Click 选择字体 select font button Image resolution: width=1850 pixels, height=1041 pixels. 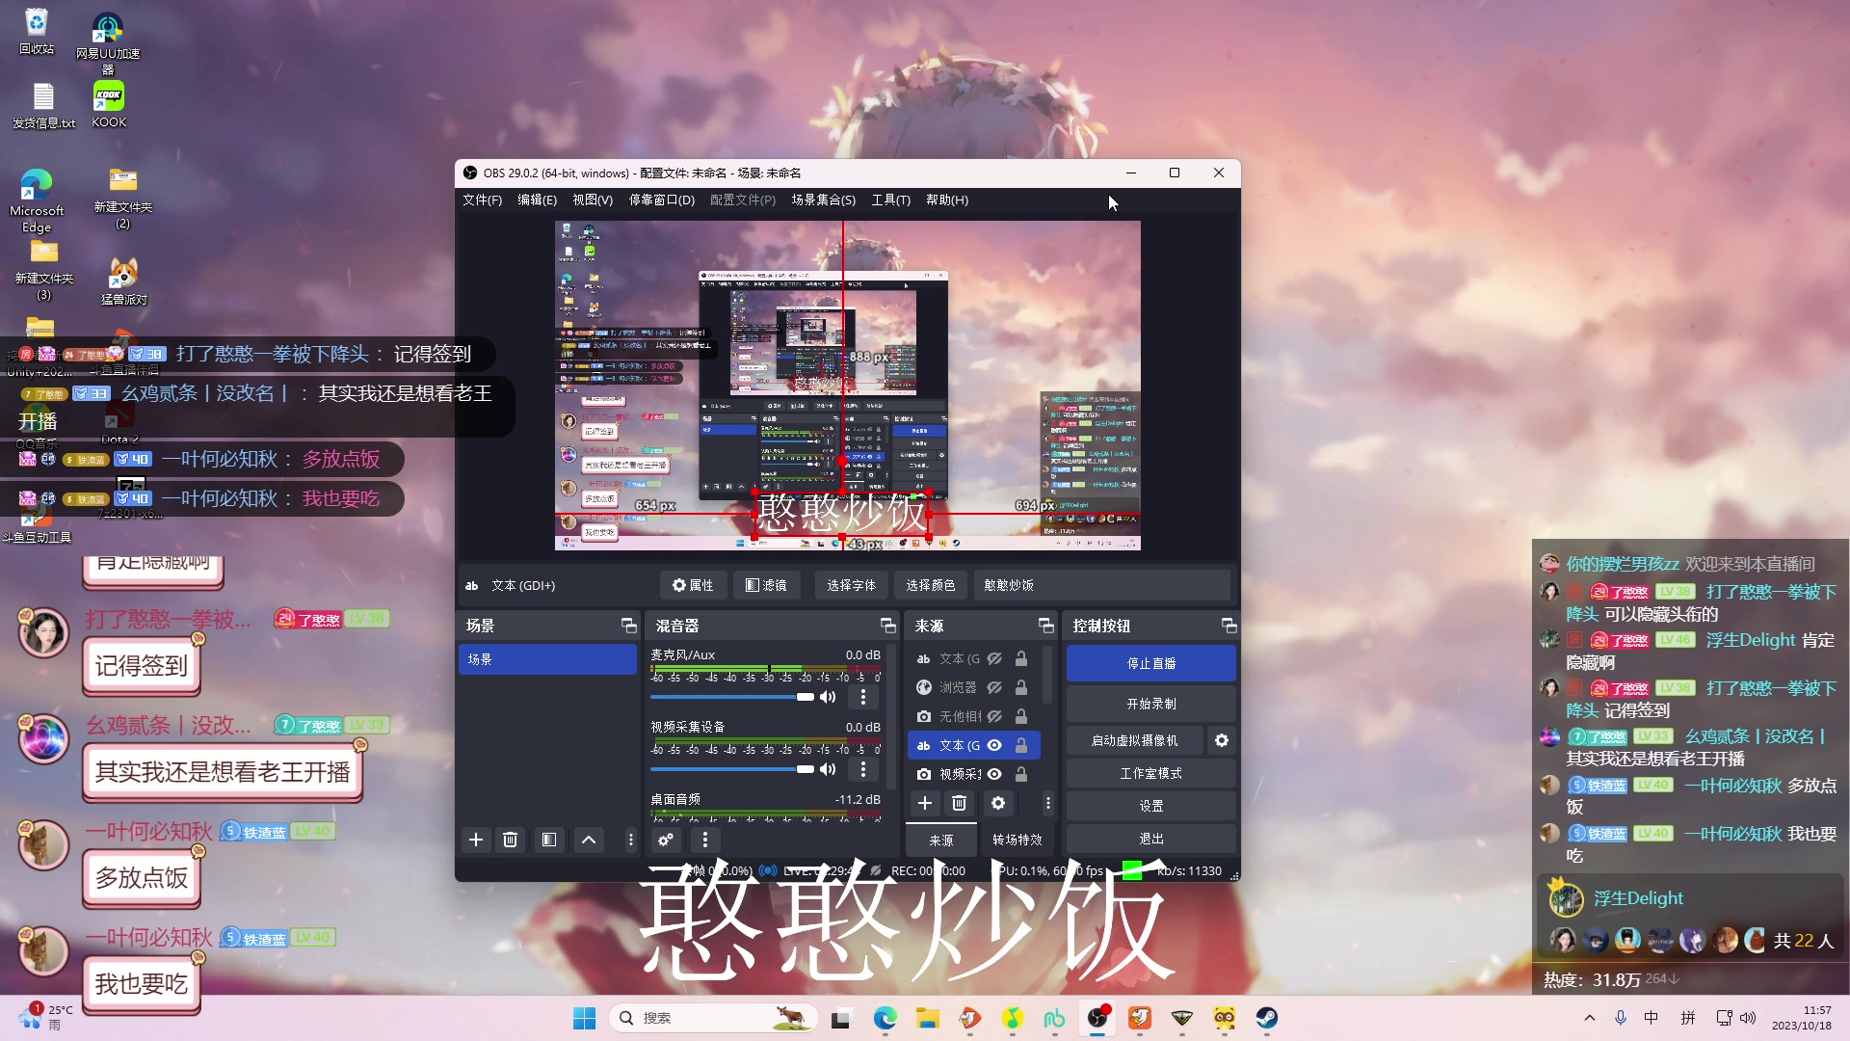coord(852,585)
